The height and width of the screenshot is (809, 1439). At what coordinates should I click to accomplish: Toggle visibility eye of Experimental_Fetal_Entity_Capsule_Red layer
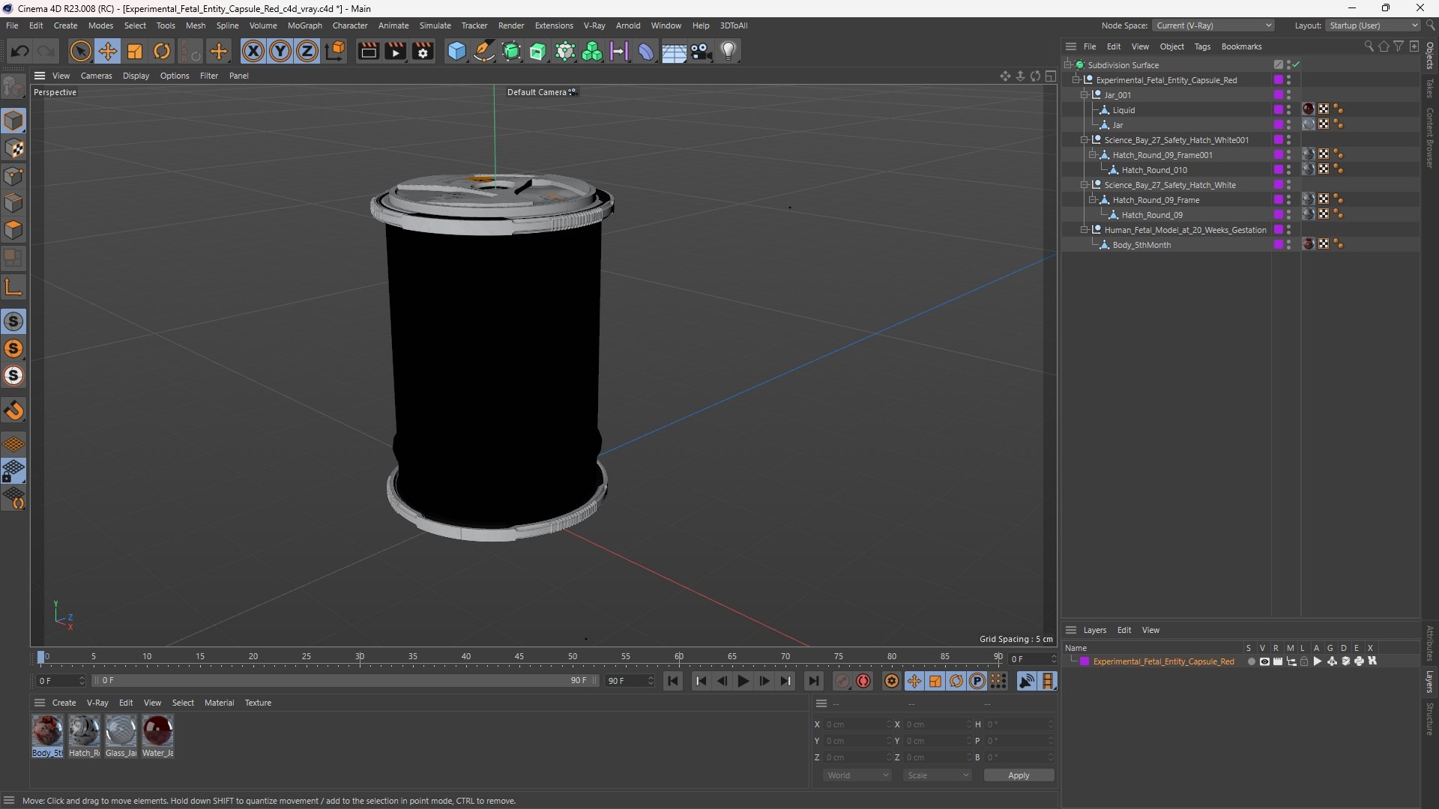1264,661
